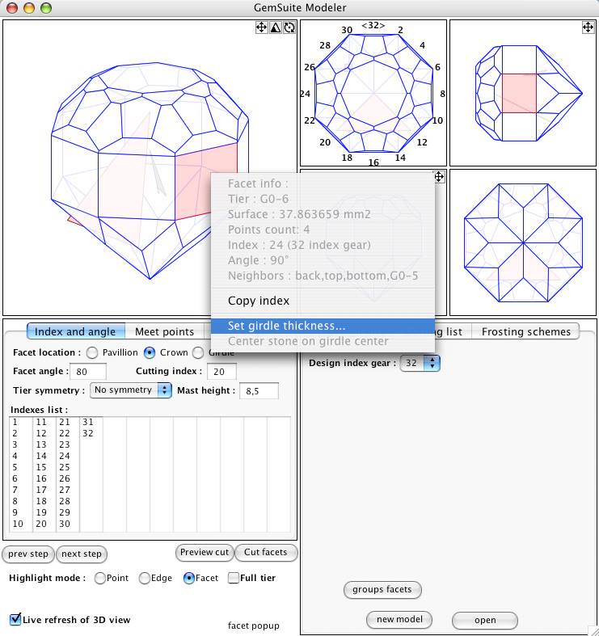599x636 pixels.
Task: Click the Cut facets button
Action: click(x=266, y=552)
